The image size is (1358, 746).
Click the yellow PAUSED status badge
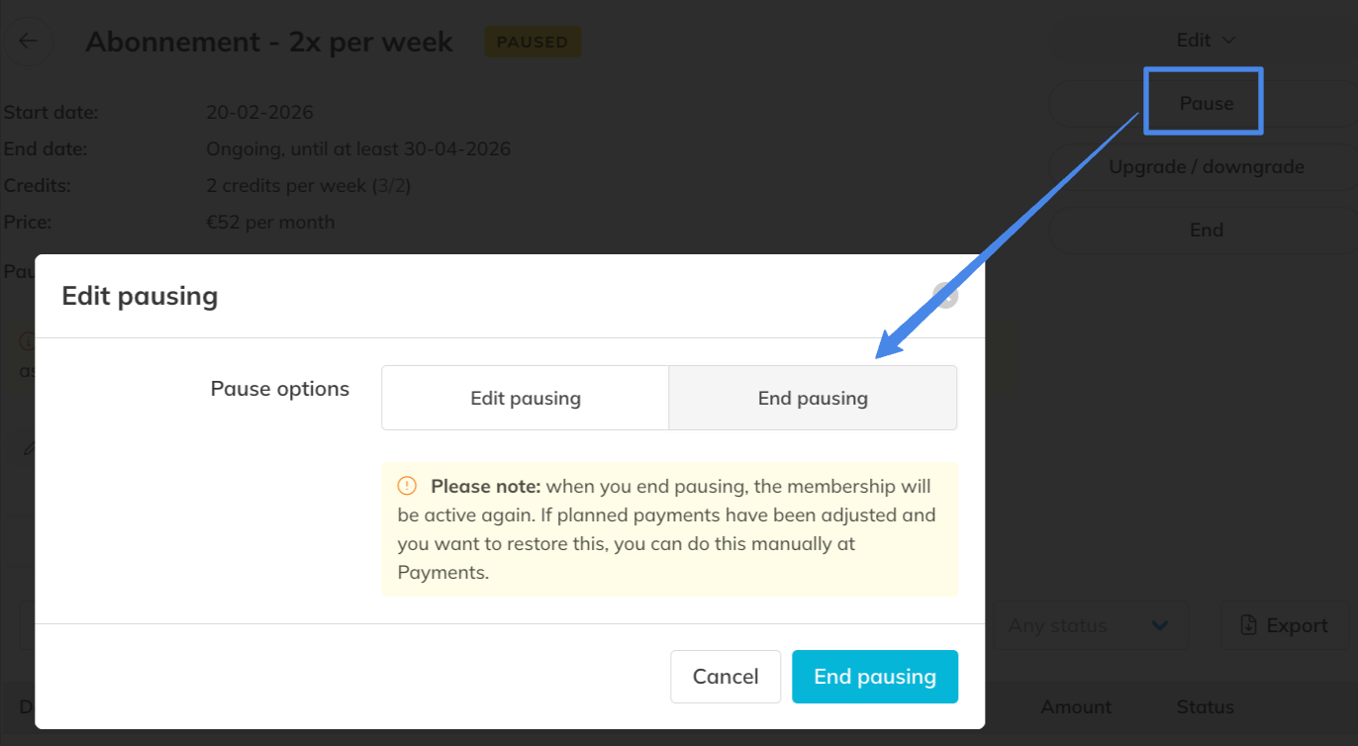(533, 43)
